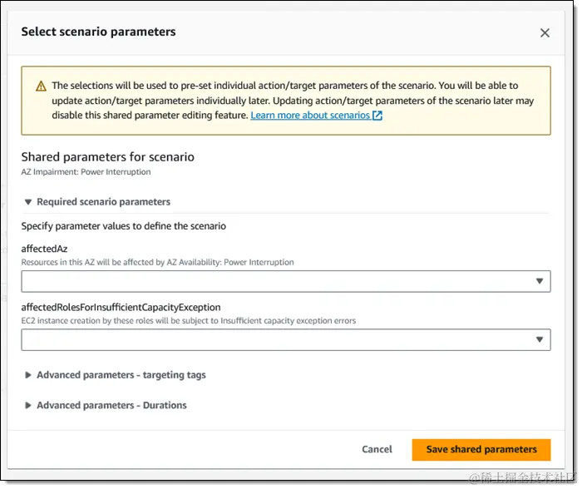
Task: Expand Advanced parameters - Durations label
Action: pos(111,406)
